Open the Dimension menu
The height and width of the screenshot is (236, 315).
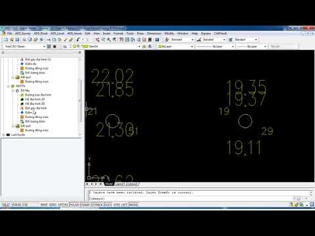click(154, 33)
